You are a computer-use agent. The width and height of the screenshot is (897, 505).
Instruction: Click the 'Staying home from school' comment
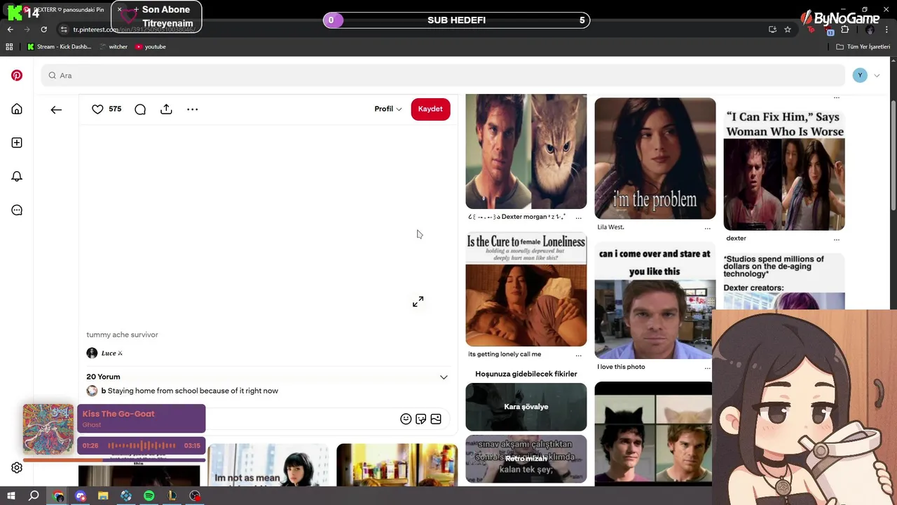[193, 391]
